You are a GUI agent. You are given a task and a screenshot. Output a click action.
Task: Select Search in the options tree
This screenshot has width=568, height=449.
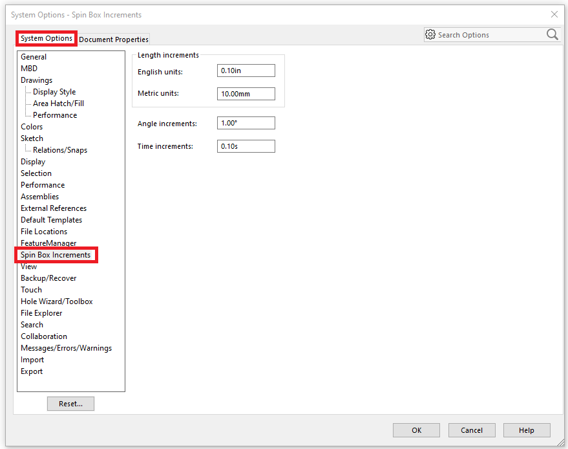click(x=32, y=325)
